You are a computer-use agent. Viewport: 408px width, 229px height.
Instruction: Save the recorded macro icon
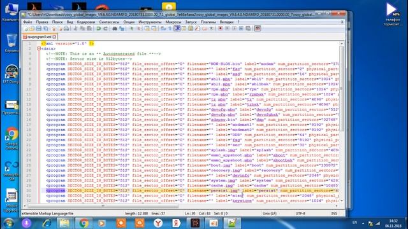click(x=248, y=29)
